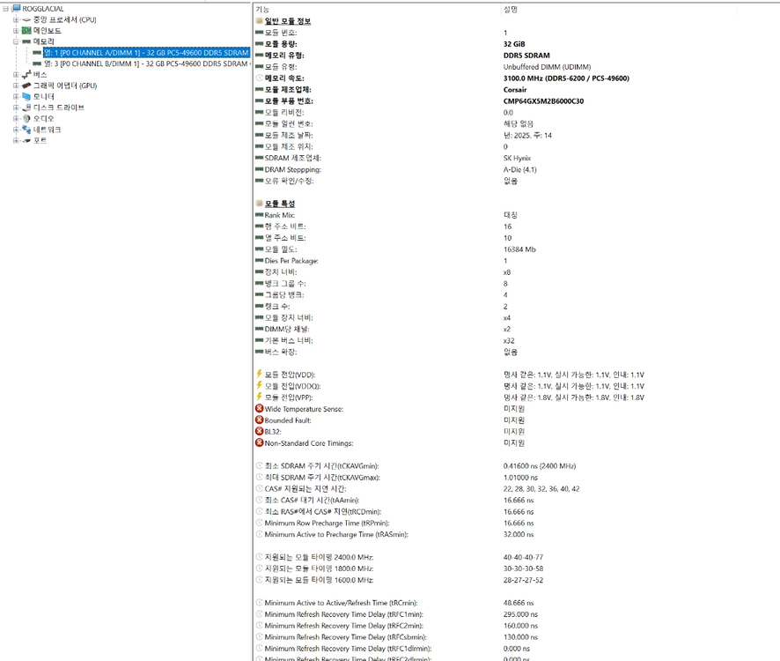Viewport: 780px width, 661px height.
Task: Click the ROGGLACIAL computer icon
Action: point(17,9)
